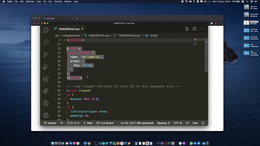260x146 pixels.
Task: Open Source Control view in activity bar
Action: click(46, 55)
